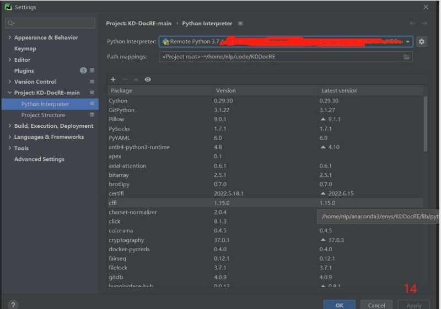
Task: Select the GitPython package row
Action: pyautogui.click(x=266, y=110)
